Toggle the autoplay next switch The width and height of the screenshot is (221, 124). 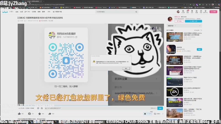coord(201,30)
